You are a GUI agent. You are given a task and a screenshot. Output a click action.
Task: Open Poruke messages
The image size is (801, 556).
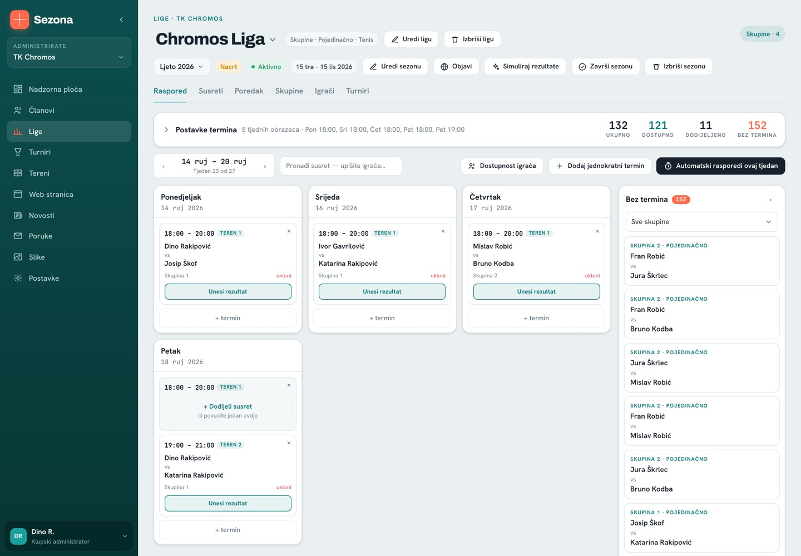point(69,236)
